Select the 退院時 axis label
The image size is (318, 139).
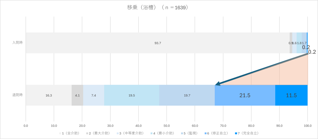point(17,95)
